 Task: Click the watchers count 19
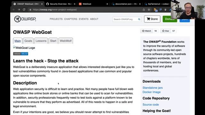click(155, 31)
